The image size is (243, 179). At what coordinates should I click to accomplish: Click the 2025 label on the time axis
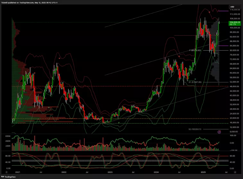click(203, 172)
